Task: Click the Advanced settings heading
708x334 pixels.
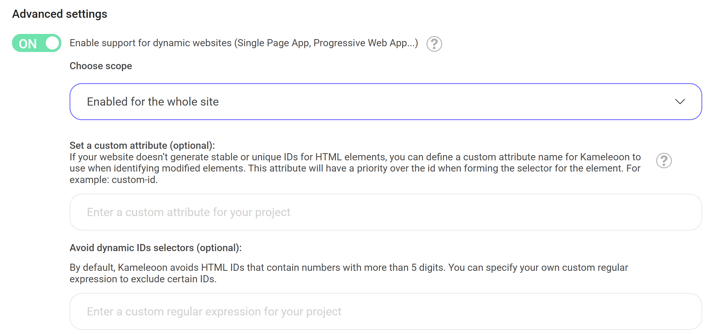Action: click(x=60, y=14)
